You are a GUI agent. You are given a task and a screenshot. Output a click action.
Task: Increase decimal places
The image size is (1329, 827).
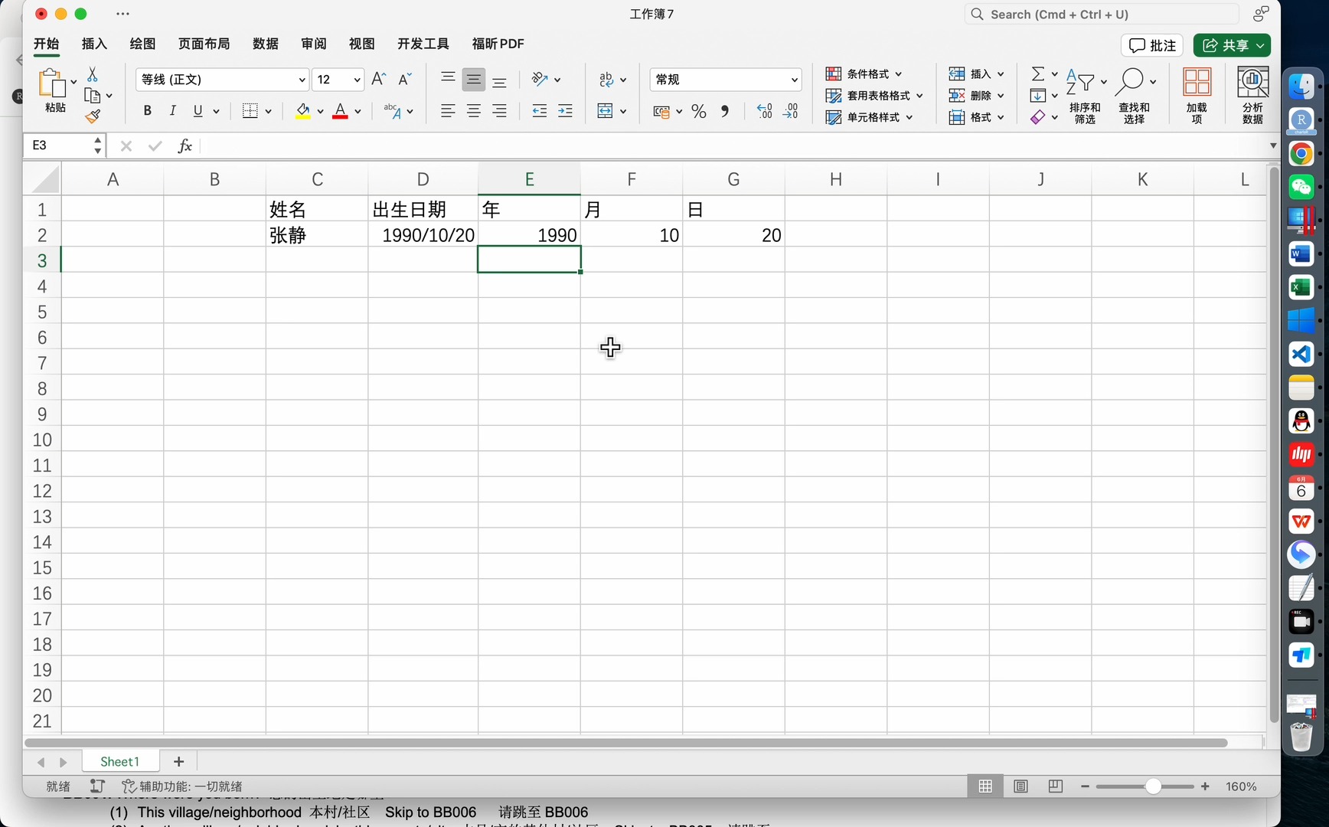click(764, 112)
